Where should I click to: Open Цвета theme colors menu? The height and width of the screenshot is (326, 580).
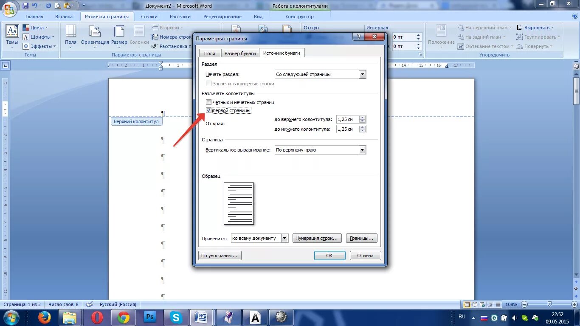coord(35,28)
